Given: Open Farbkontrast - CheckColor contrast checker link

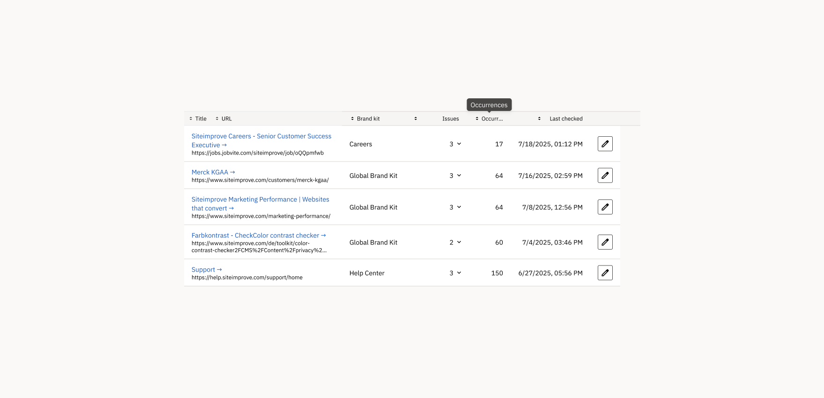Looking at the screenshot, I should [259, 235].
